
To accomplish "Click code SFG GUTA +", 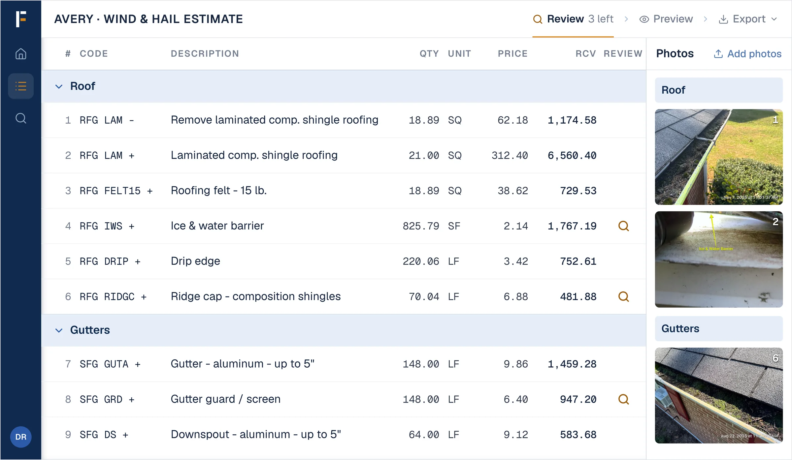I will tap(110, 364).
